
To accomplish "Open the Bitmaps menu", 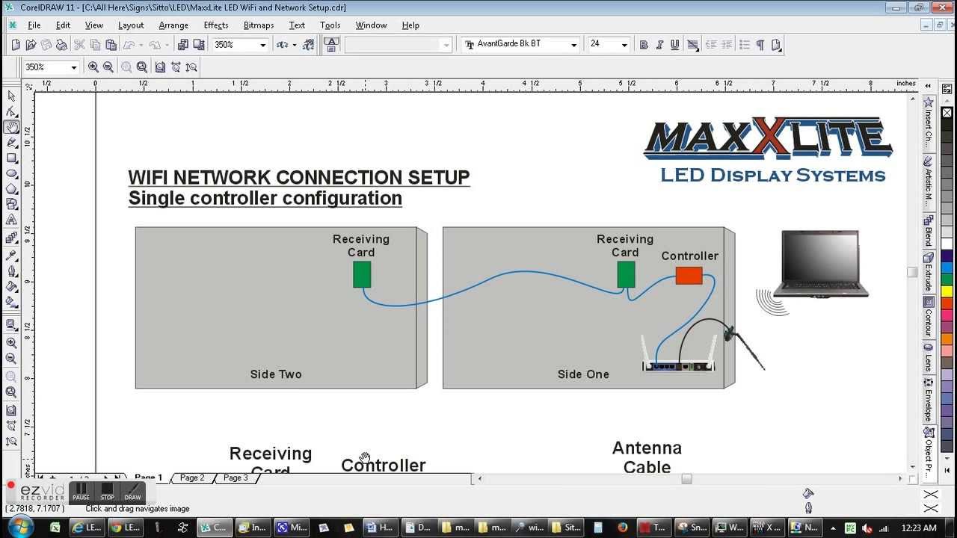I will pyautogui.click(x=259, y=25).
